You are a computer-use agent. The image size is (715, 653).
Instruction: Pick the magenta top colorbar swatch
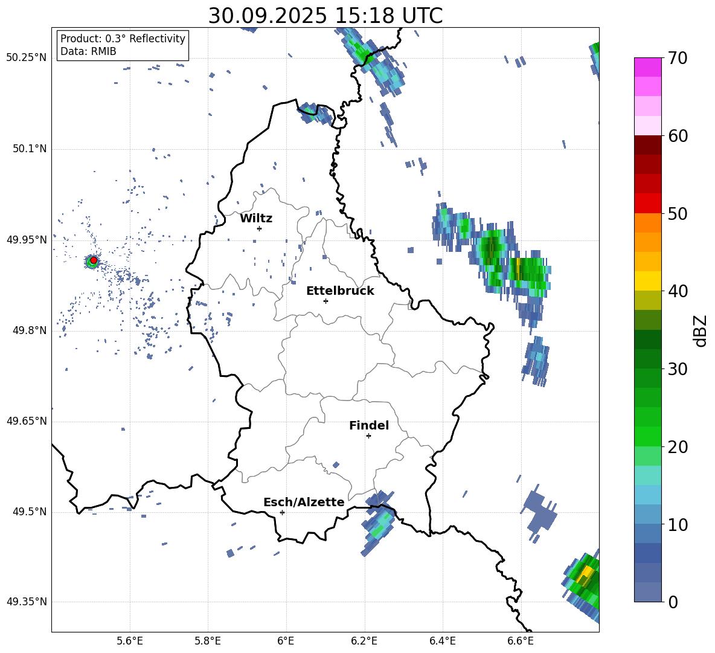point(647,67)
